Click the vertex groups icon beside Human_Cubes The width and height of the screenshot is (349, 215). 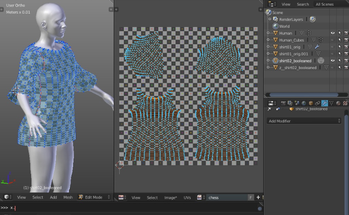(320, 40)
